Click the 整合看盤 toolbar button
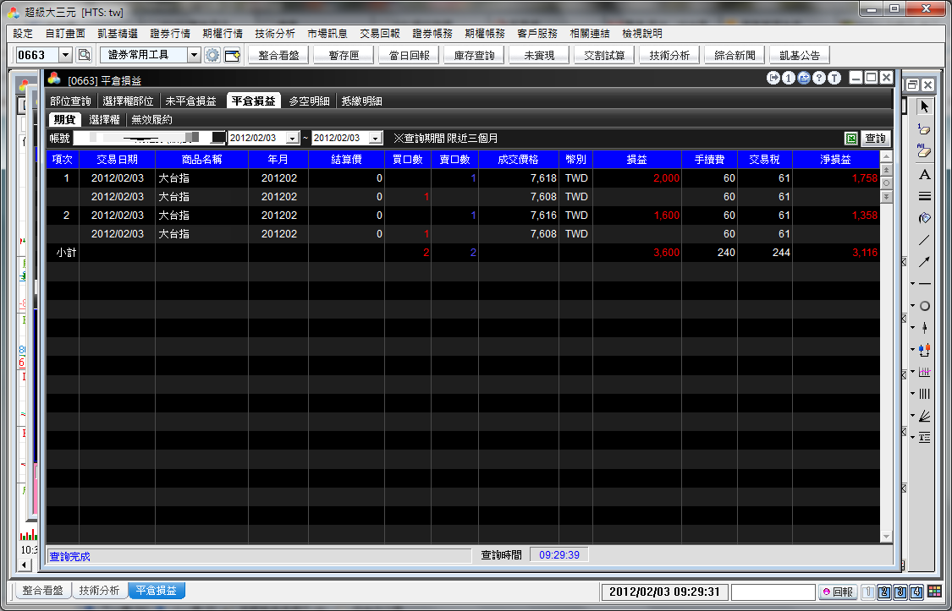This screenshot has height=611, width=952. (278, 55)
